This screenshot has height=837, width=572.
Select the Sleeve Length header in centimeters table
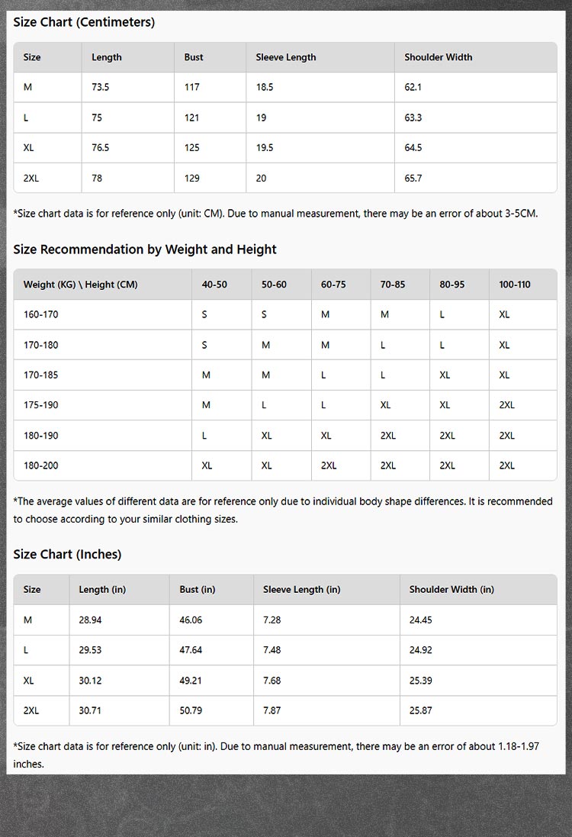(285, 57)
